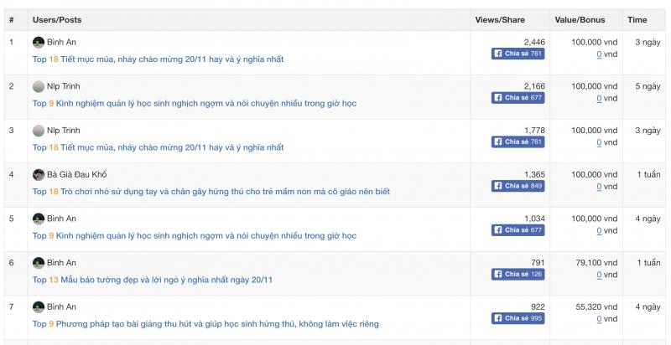Click the view count 2,446
Screen dimensions: 671x345
tap(534, 42)
